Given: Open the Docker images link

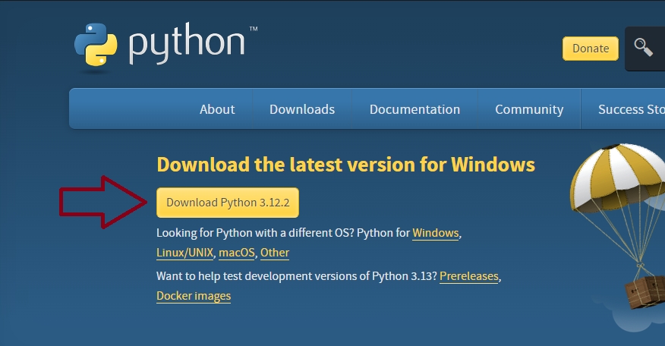Looking at the screenshot, I should pos(194,296).
